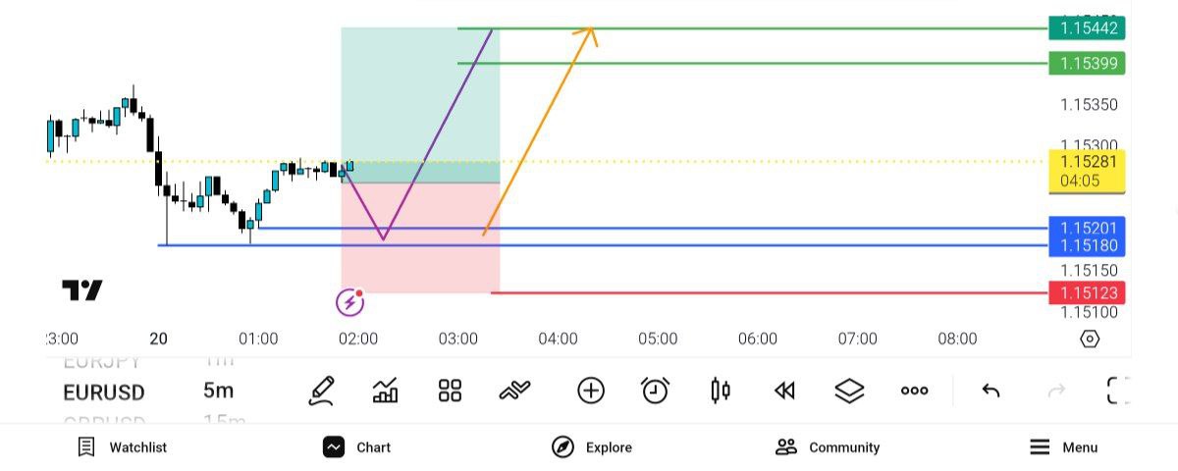Tap the compare symbols wavy-lines icon
This screenshot has height=471, width=1178.
514,392
